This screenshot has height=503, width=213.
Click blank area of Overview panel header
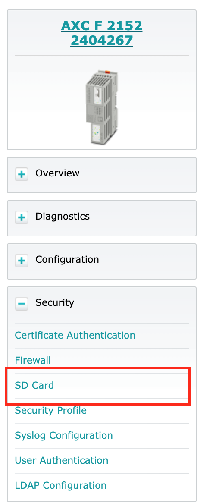(x=138, y=175)
